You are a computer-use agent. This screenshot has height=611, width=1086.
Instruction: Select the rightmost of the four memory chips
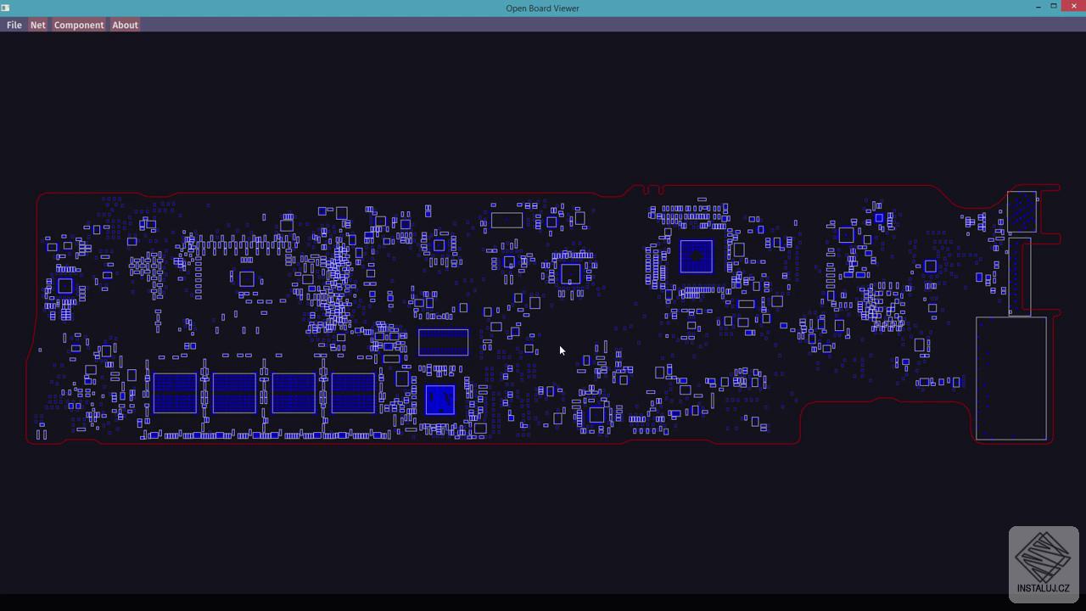(353, 392)
